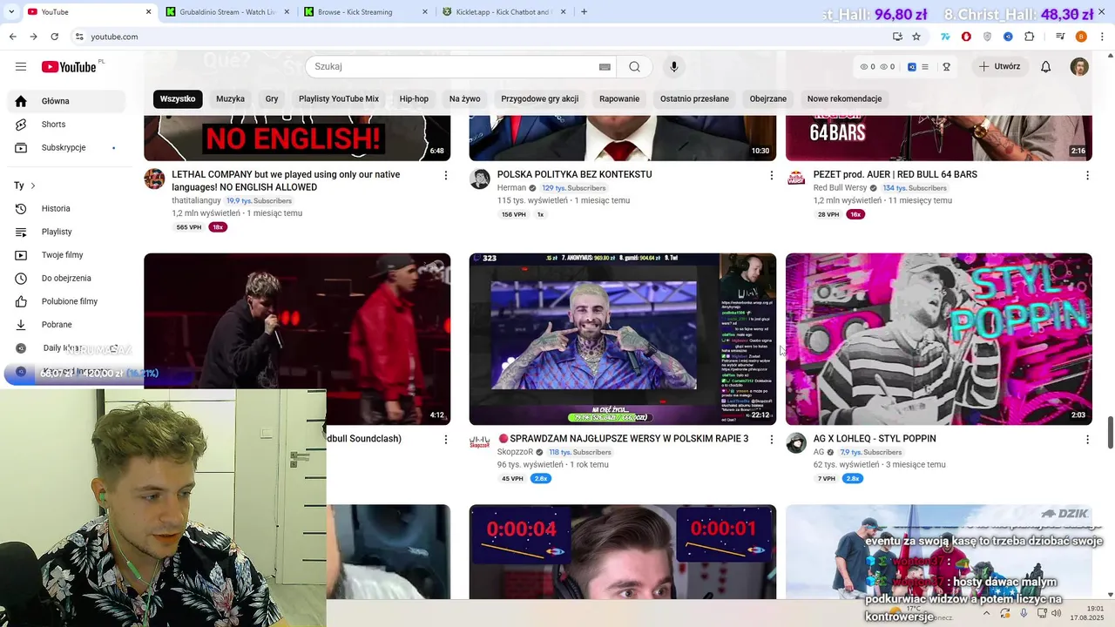Click the YouTube logo
The height and width of the screenshot is (627, 1115).
click(x=69, y=67)
